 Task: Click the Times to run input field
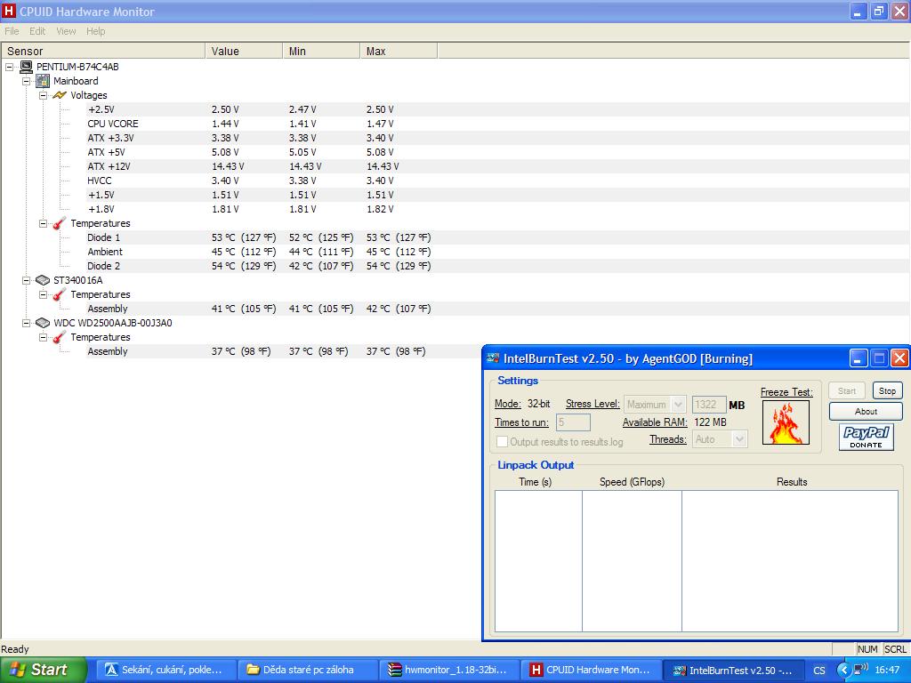(573, 422)
